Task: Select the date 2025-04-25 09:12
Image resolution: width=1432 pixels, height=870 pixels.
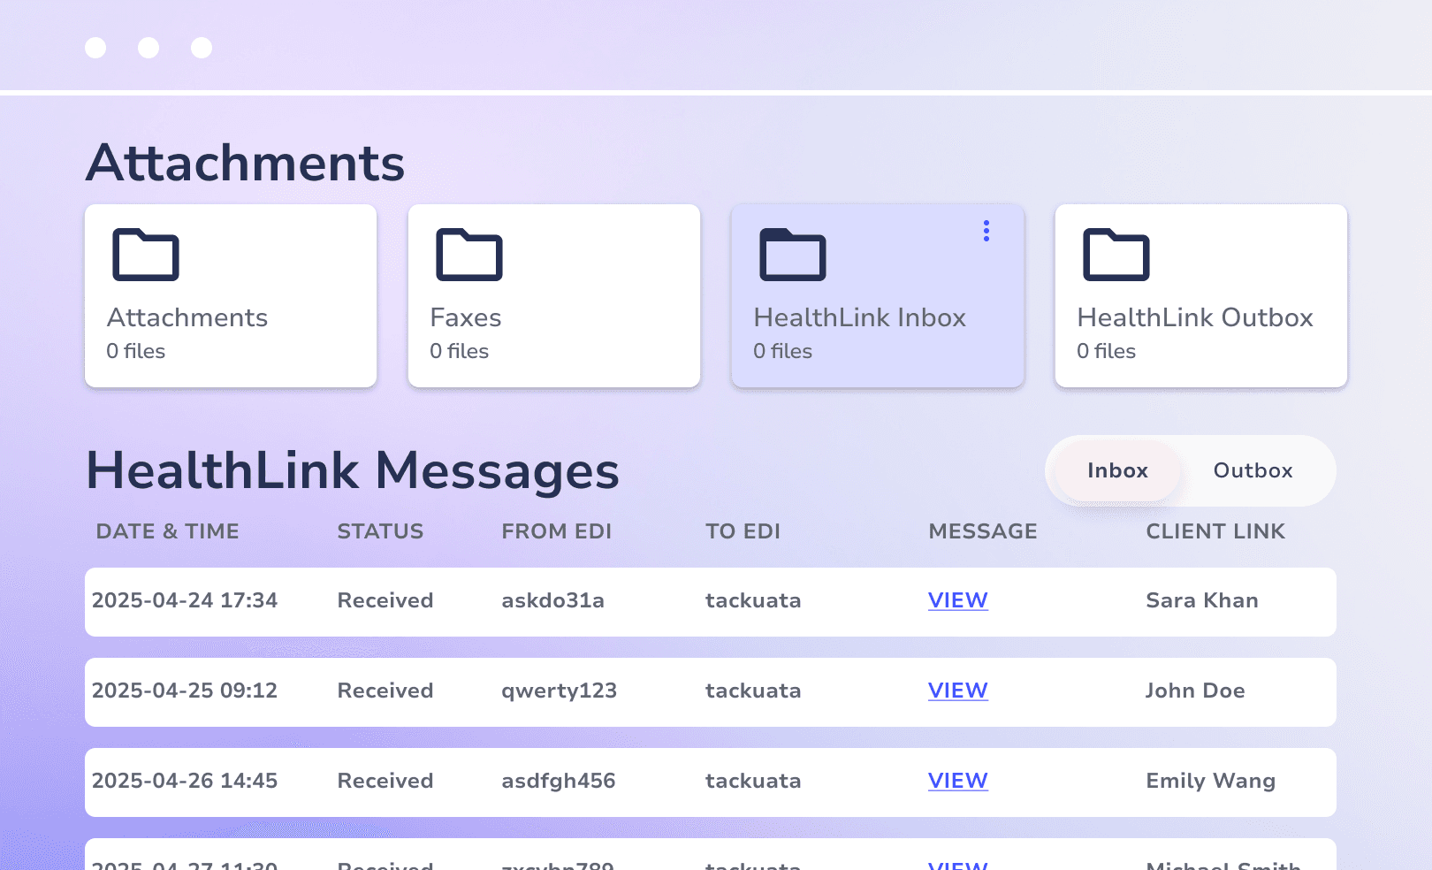Action: (x=185, y=691)
